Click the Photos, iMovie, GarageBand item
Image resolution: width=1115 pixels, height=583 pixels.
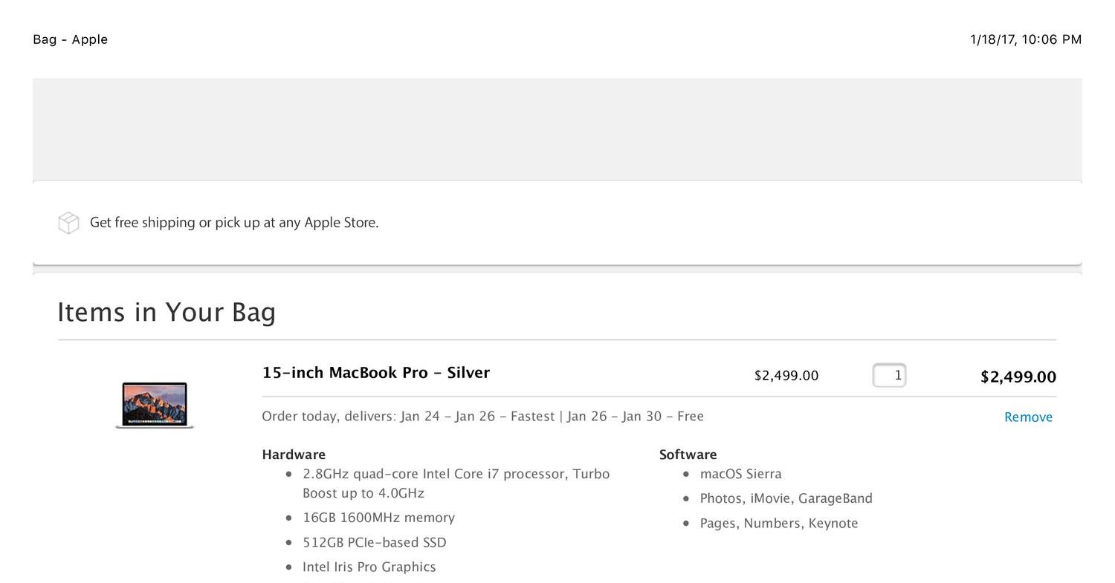tap(786, 498)
